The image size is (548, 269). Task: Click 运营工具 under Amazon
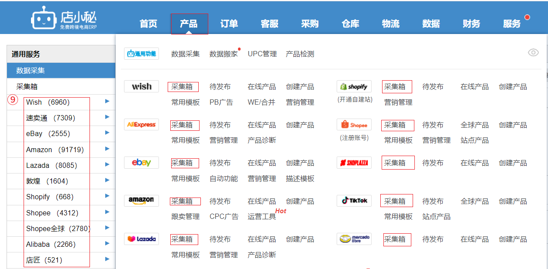pyautogui.click(x=262, y=217)
